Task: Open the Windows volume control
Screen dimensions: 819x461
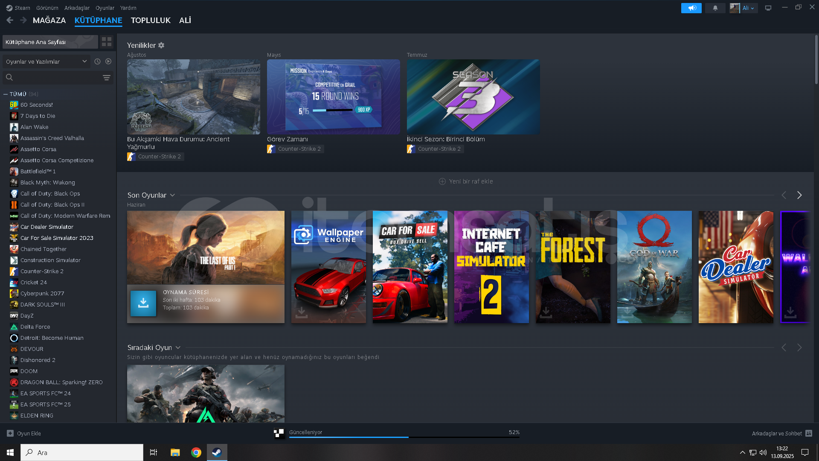Action: (763, 452)
